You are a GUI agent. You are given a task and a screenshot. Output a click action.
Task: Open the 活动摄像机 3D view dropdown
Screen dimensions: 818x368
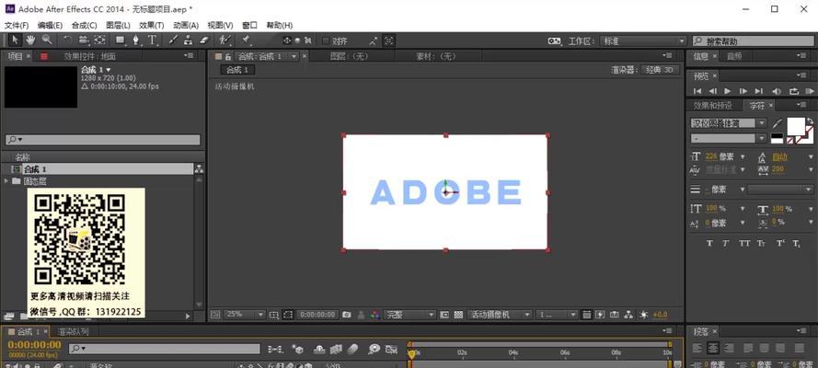500,315
